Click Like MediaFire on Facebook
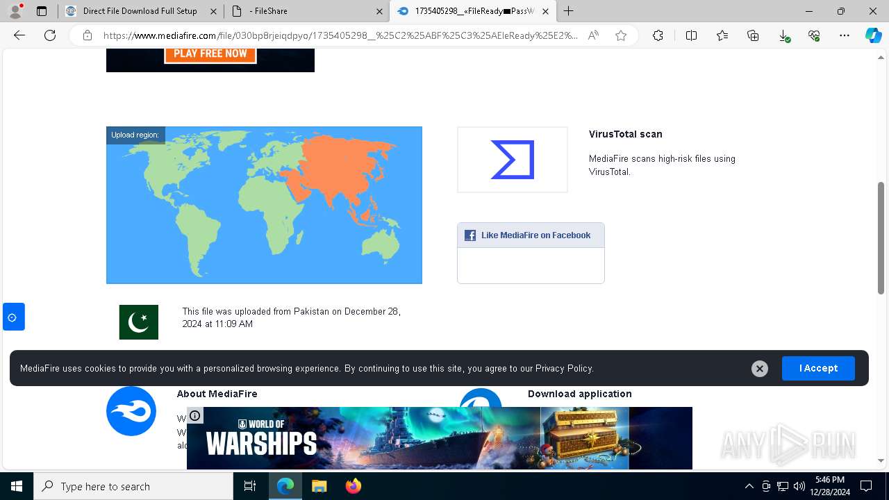 pyautogui.click(x=535, y=235)
